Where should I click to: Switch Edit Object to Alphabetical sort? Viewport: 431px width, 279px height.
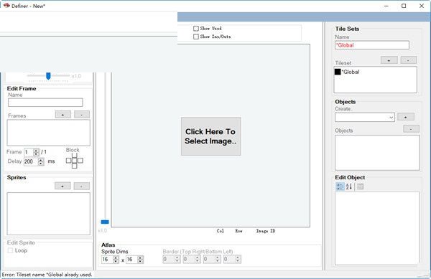349,186
